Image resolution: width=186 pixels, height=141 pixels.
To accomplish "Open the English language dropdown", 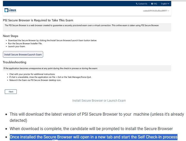I will click(165, 4).
